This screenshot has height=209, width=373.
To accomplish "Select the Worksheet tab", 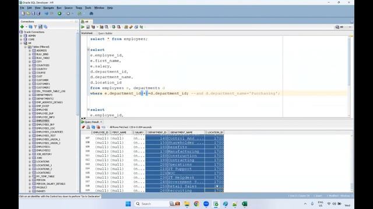I will tap(87, 34).
